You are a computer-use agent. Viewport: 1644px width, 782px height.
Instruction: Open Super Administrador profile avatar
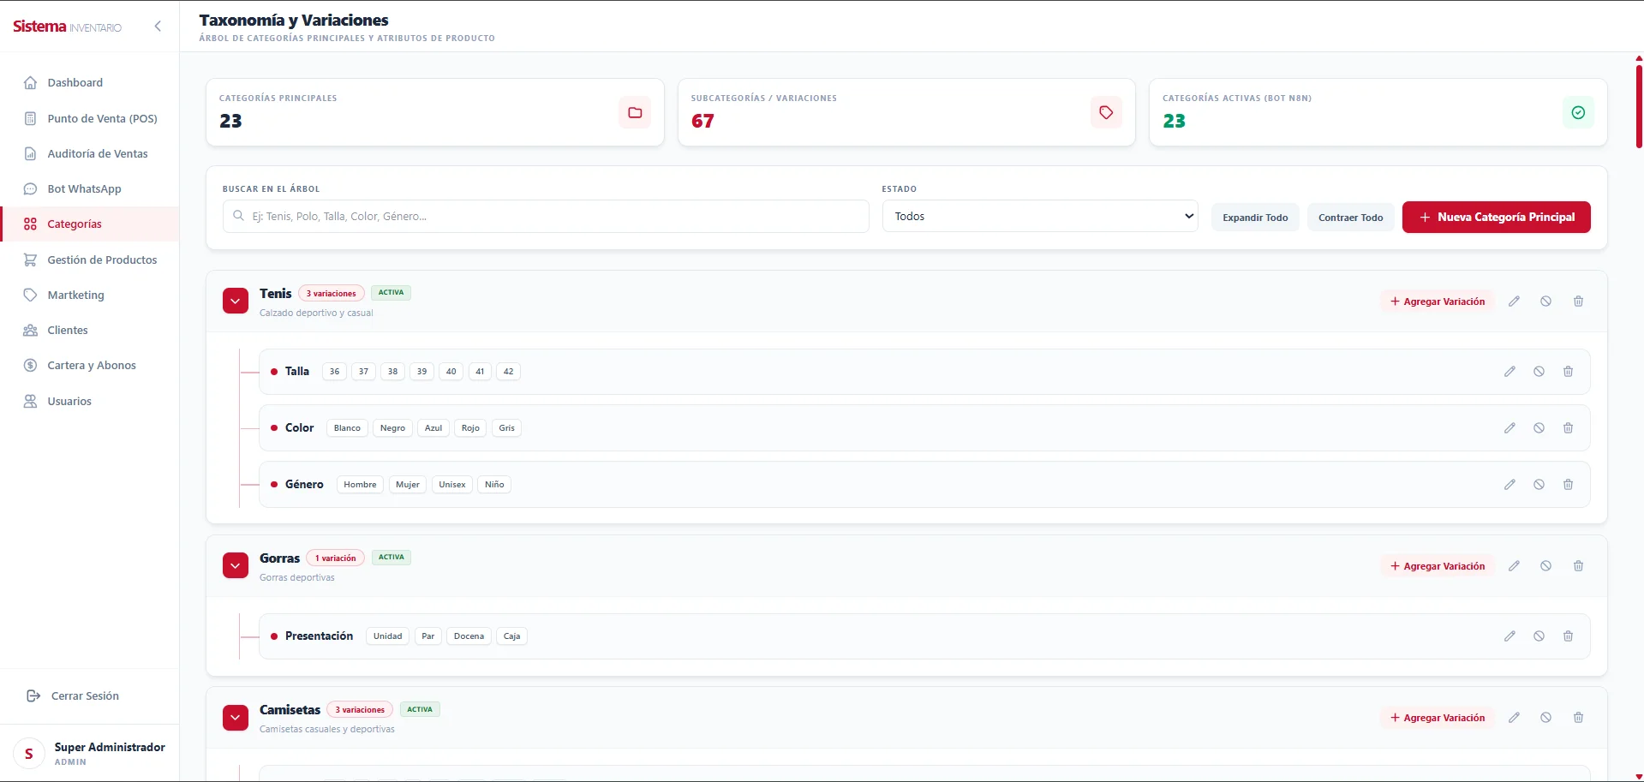[x=29, y=754]
